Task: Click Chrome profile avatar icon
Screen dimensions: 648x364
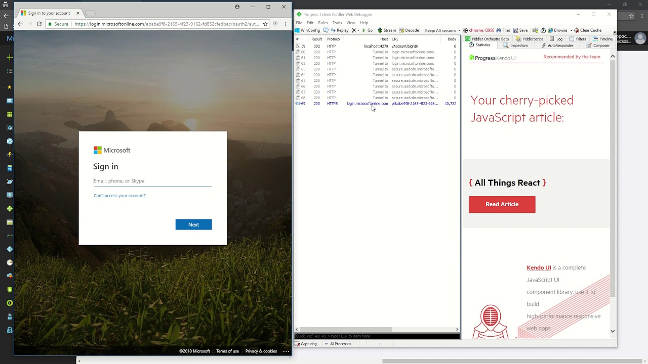Action: click(237, 7)
